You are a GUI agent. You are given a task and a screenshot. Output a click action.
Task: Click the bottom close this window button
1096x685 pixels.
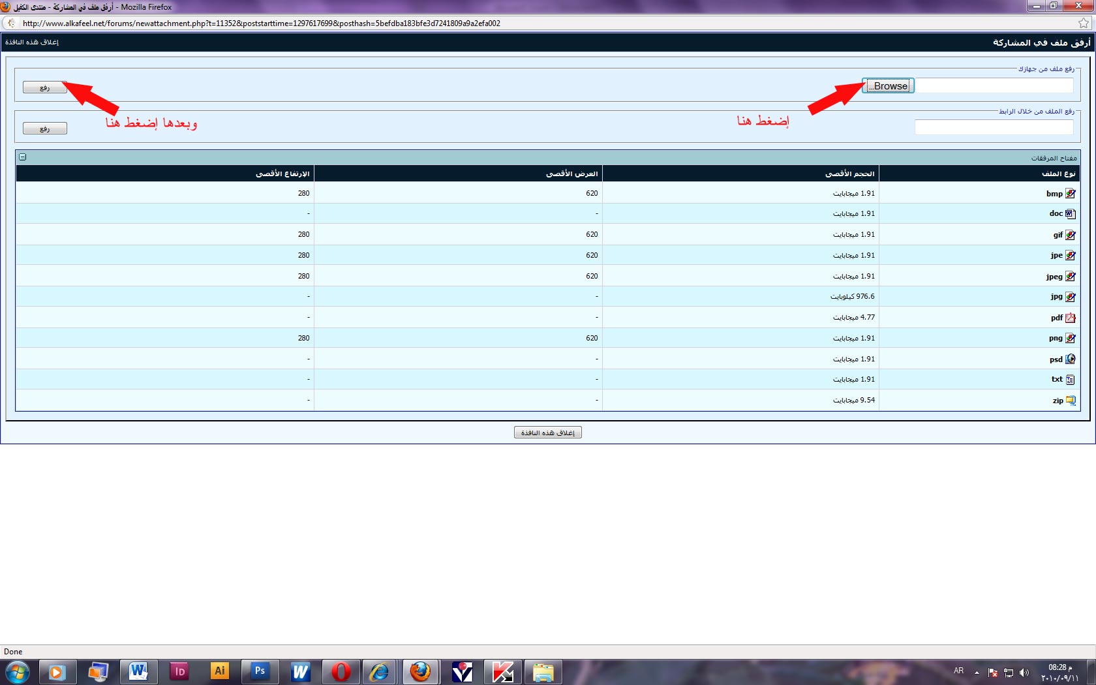pos(547,433)
